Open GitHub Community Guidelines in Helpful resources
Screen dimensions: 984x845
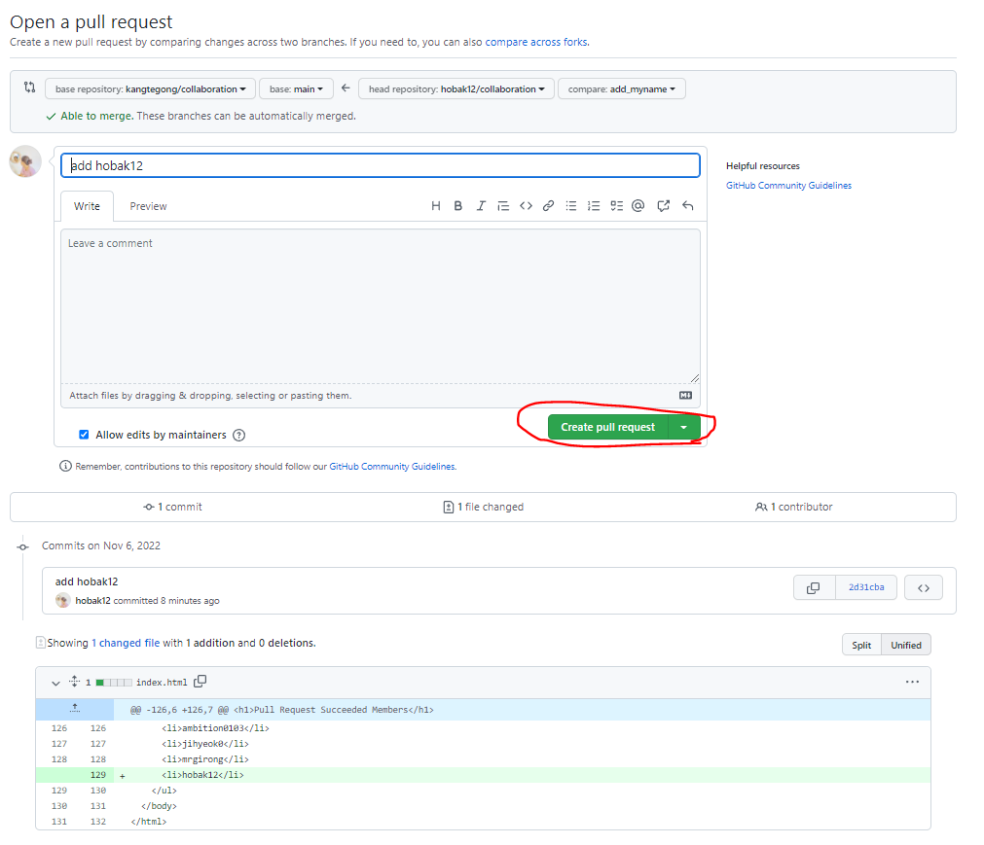point(788,186)
